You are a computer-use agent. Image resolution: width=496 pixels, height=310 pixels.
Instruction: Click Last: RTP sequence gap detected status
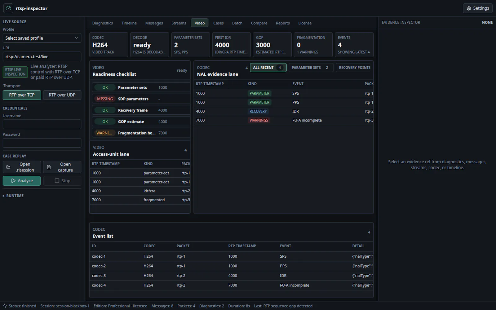(x=283, y=306)
